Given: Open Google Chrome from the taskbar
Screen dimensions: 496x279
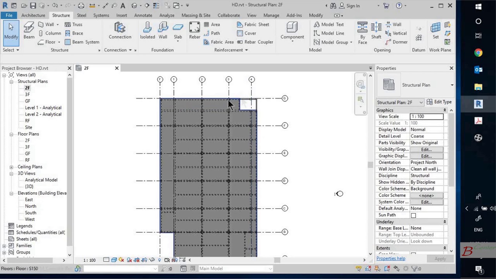Looking at the screenshot, I should (x=478, y=53).
